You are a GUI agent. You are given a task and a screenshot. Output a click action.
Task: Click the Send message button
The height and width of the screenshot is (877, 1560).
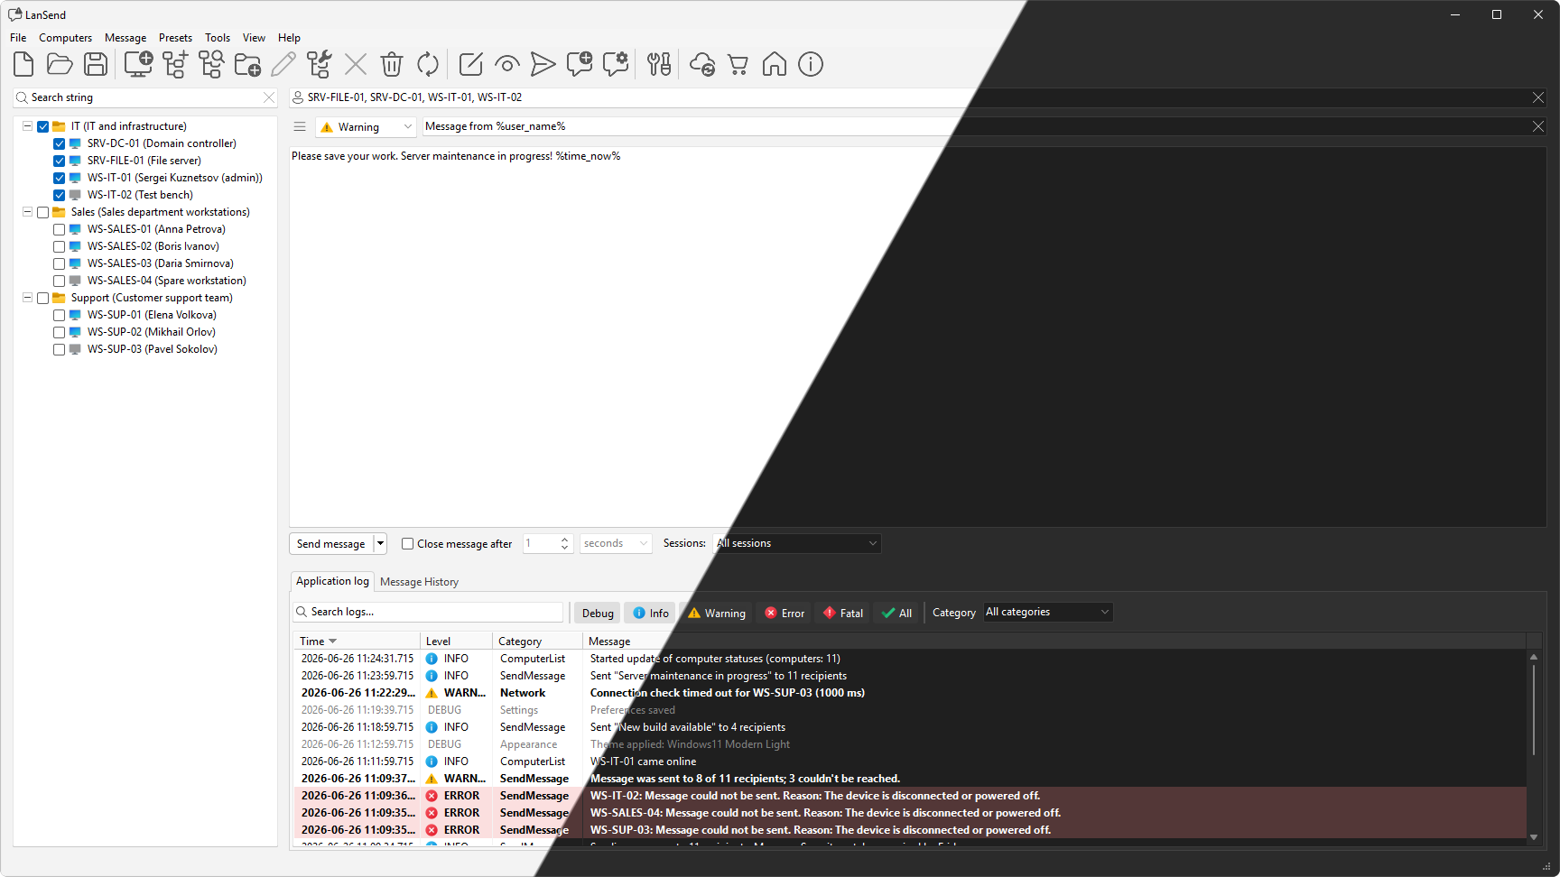tap(331, 543)
